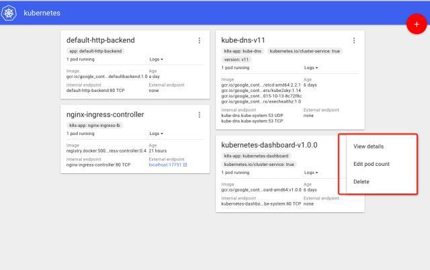This screenshot has height=270, width=430.
Task: Click the 'a day' age value
Action: pyautogui.click(x=154, y=77)
